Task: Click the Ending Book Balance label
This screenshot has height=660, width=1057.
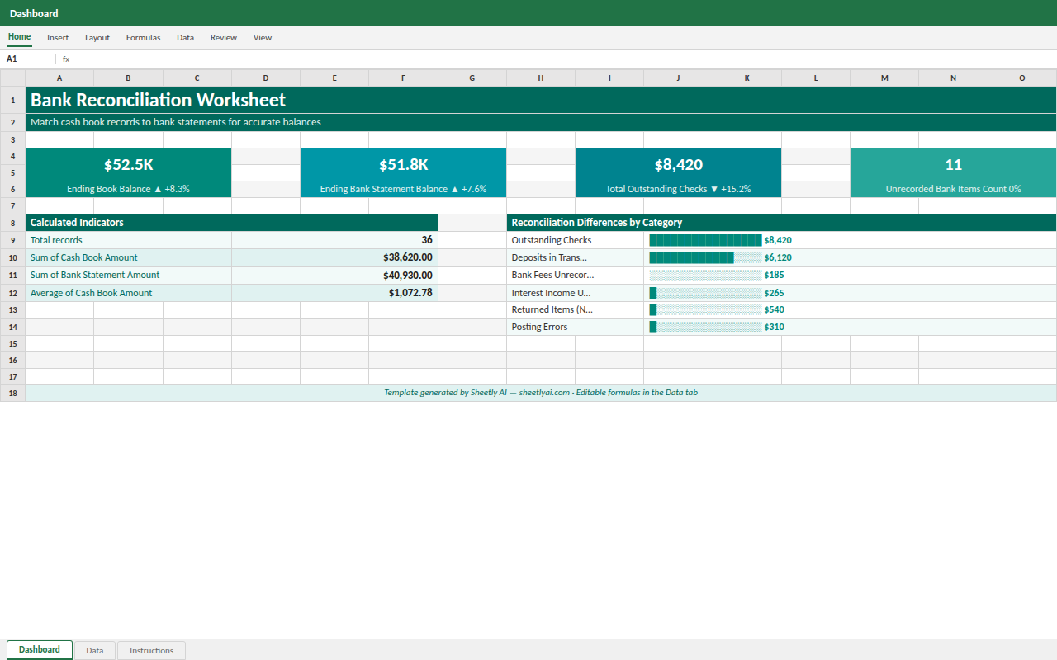Action: 128,189
